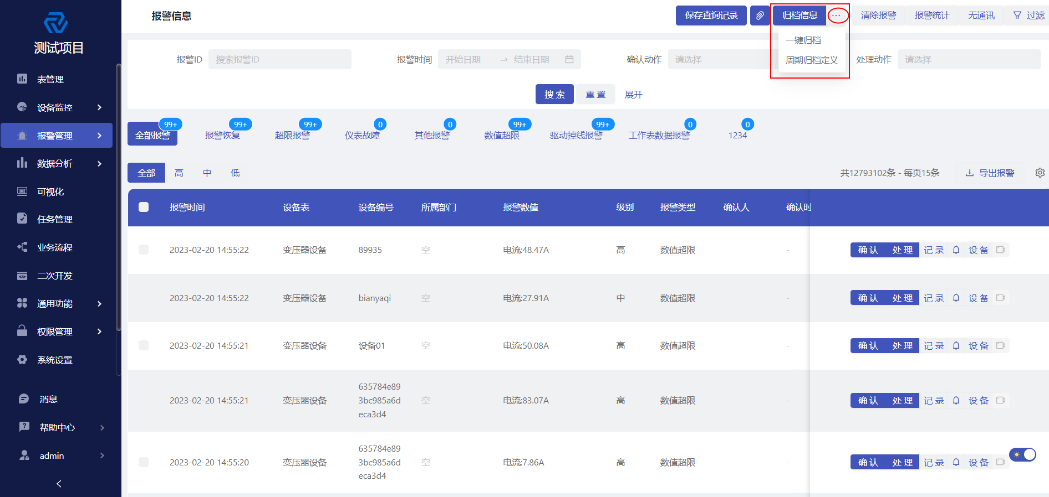Click video camera icon in 设备01 row
Screen dimensions: 1049x497
coord(1001,345)
